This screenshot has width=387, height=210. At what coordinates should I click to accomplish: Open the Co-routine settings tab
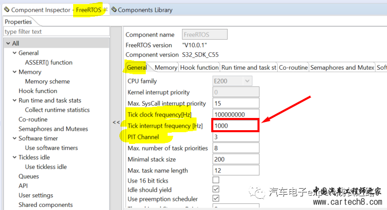pyautogui.click(x=293, y=68)
